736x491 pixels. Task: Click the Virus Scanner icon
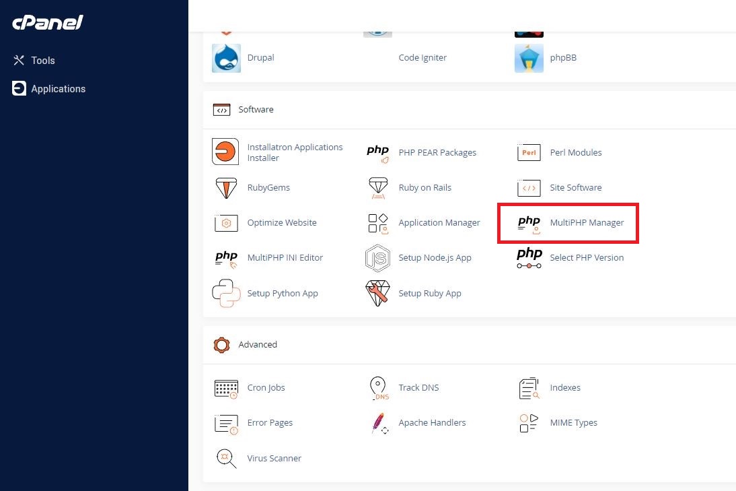(226, 459)
